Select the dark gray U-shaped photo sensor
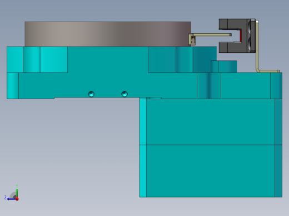The image size is (289, 216). pos(237,36)
